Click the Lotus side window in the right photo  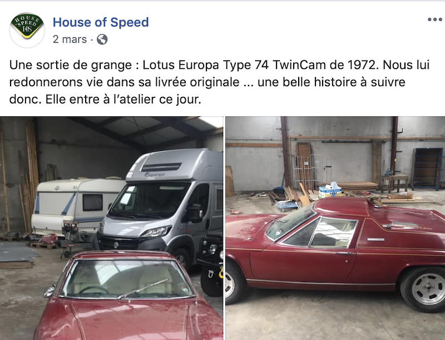[x=333, y=231]
